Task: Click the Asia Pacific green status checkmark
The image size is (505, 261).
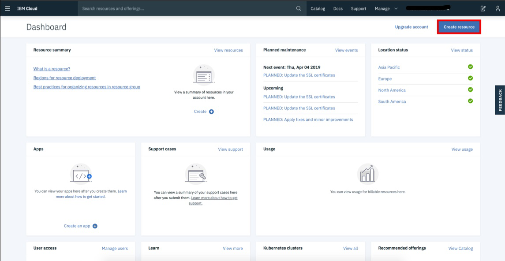Action: [470, 67]
